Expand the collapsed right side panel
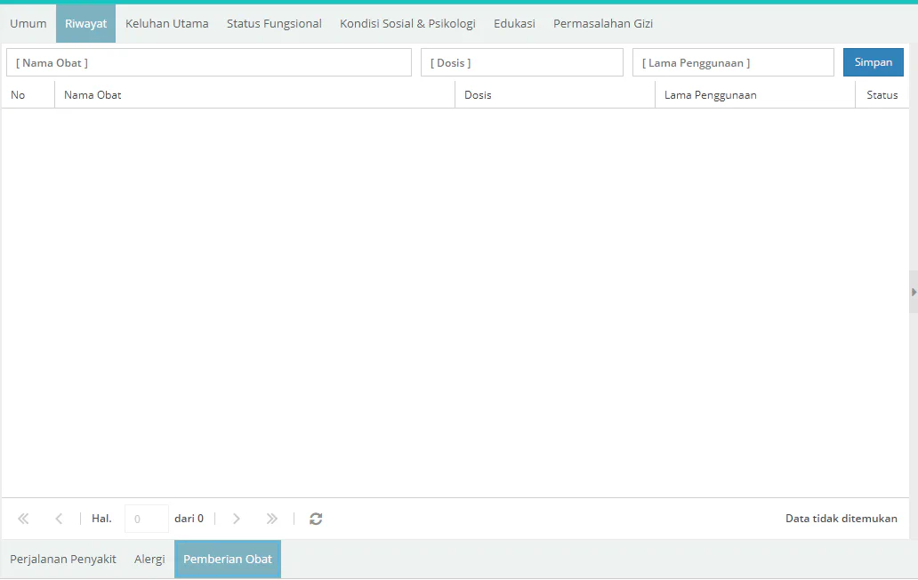Image resolution: width=918 pixels, height=580 pixels. (914, 292)
